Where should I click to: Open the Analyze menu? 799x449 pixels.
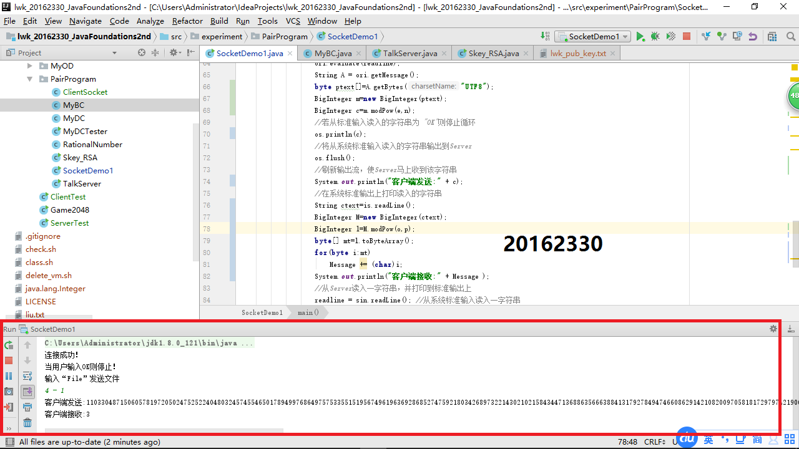pos(150,21)
